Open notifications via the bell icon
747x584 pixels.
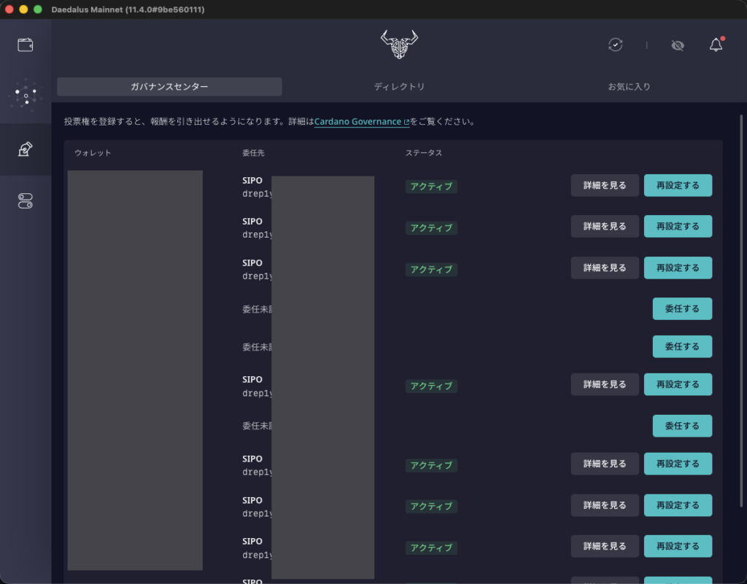click(716, 44)
